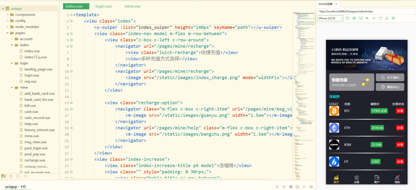The width and height of the screenshot is (416, 190).
Task: Click the Bitcoin logo in the list
Action: tap(334, 111)
